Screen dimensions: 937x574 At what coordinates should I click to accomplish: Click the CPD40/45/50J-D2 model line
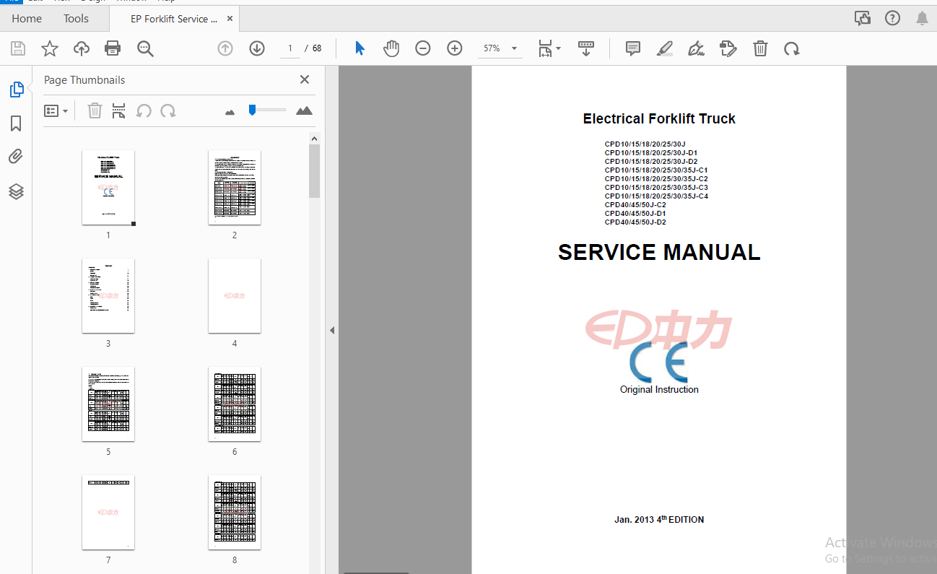635,222
